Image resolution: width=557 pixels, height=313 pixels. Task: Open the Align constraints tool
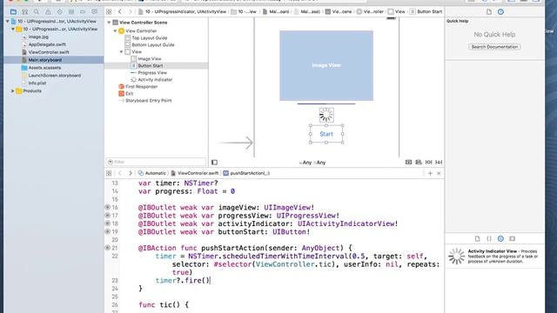click(x=419, y=163)
